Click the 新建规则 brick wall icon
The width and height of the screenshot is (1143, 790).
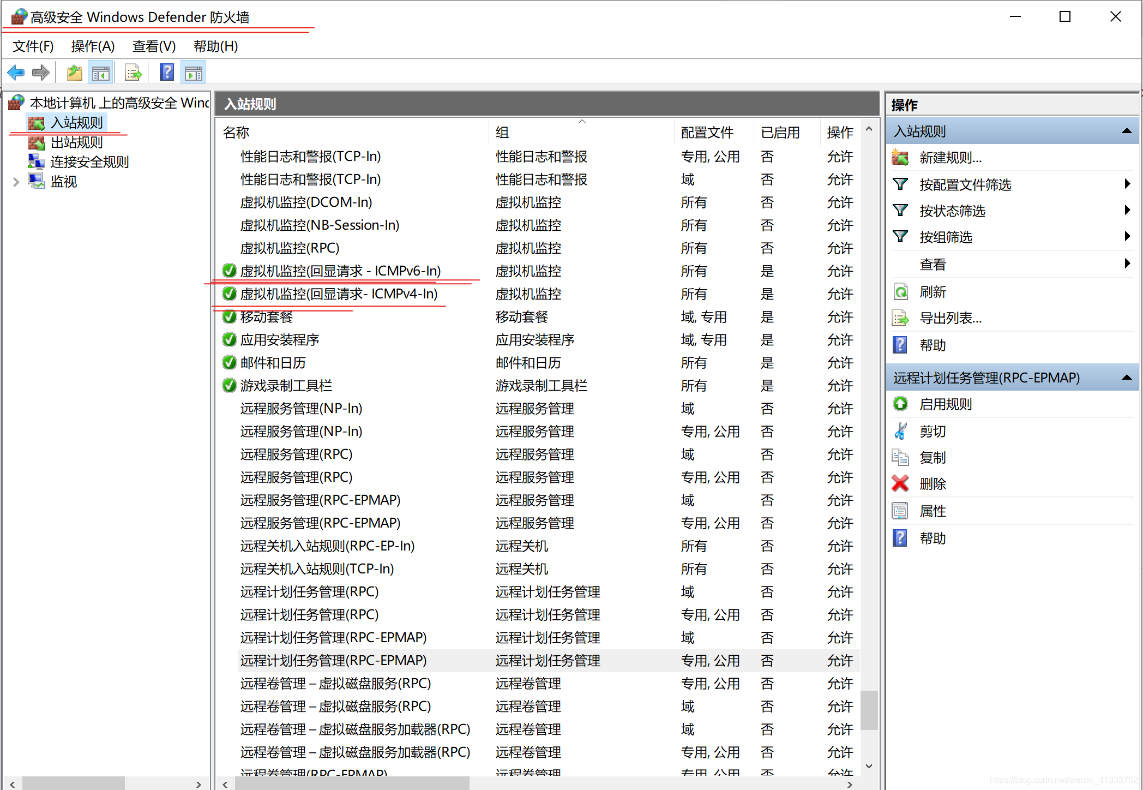(x=900, y=158)
